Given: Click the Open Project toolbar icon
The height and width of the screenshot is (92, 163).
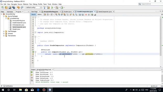Looking at the screenshot, I should coord(10,7).
